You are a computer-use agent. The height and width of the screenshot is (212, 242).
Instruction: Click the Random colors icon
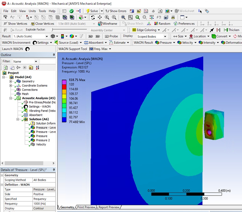pyautogui.click(x=156, y=23)
